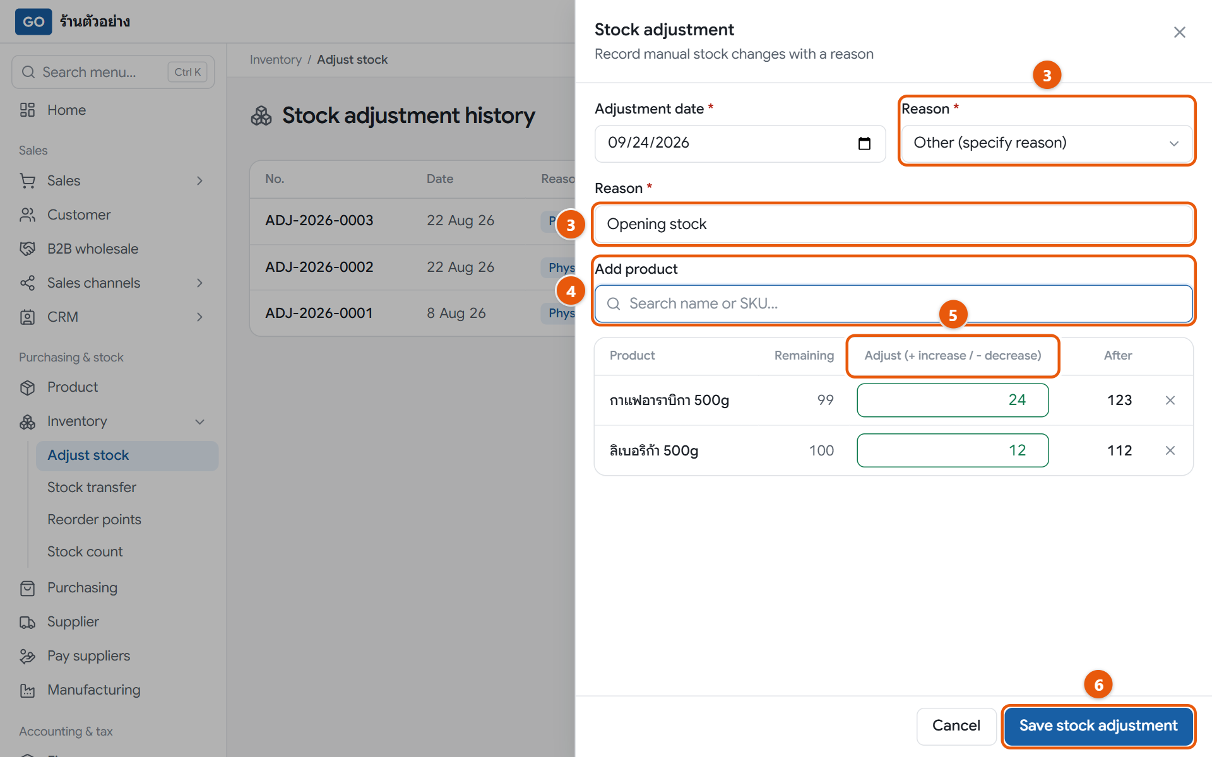Open Manufacturing in sidebar
Screen dimensions: 1212x757
(93, 690)
